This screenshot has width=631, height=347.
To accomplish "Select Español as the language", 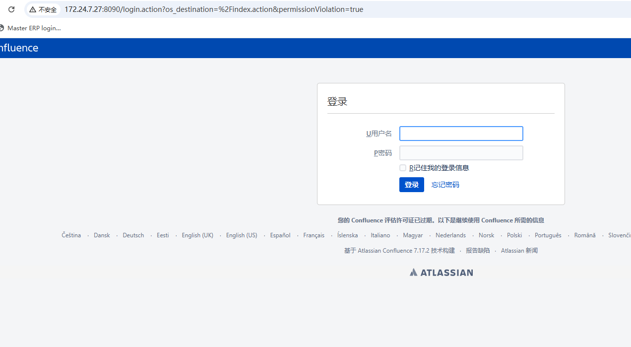I will (280, 235).
